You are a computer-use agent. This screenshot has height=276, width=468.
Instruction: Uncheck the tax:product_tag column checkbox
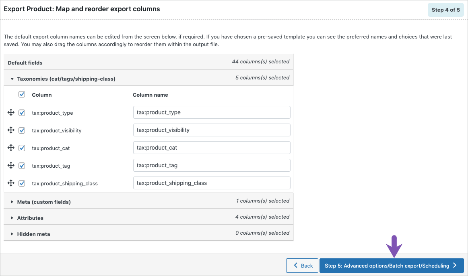tap(22, 165)
